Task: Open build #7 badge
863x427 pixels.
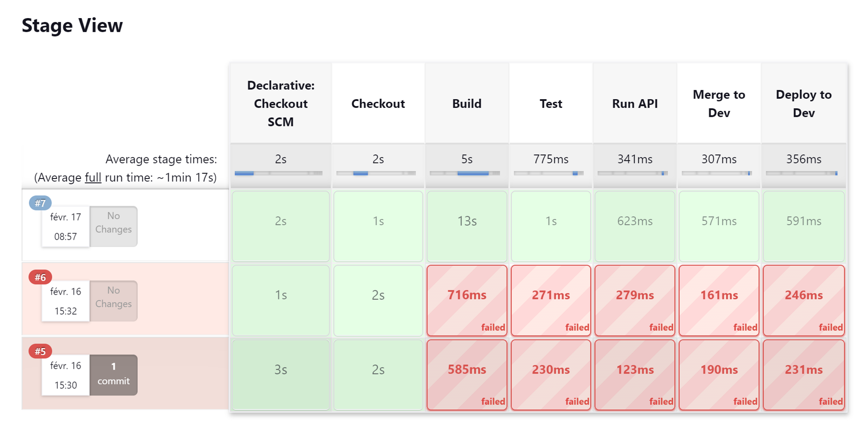Action: click(40, 203)
